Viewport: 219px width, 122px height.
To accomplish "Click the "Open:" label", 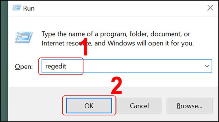I will pyautogui.click(x=24, y=67).
